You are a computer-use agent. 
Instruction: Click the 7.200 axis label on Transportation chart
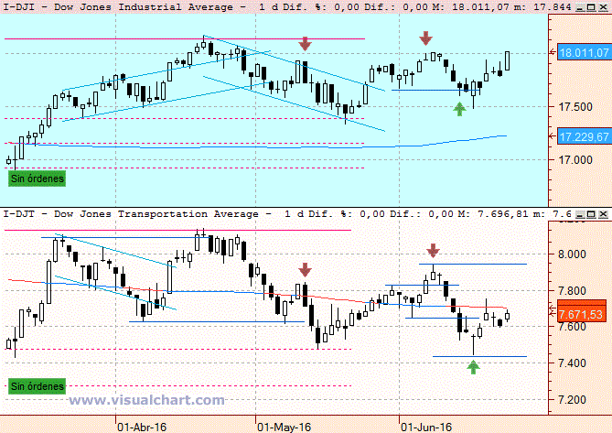(x=572, y=400)
